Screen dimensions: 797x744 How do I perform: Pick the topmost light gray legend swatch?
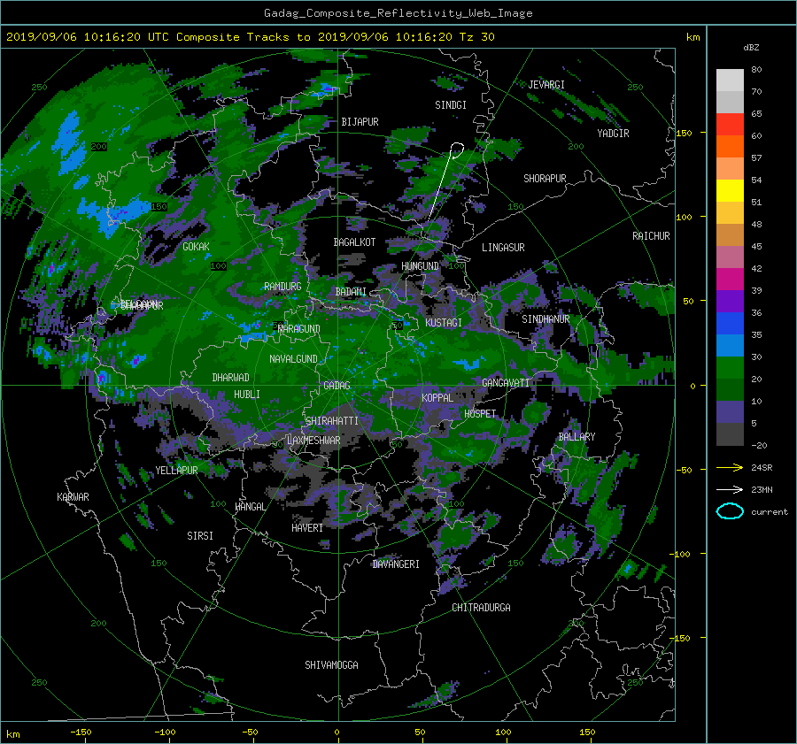coord(730,80)
